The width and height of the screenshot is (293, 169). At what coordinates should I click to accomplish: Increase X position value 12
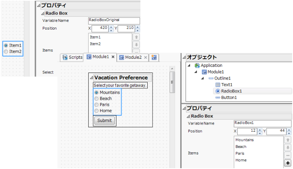pyautogui.click(x=260, y=130)
